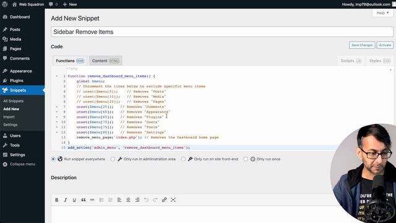Screen dimensions: 396x223
Task: Open the All Snippets submenu
Action: tap(14, 101)
